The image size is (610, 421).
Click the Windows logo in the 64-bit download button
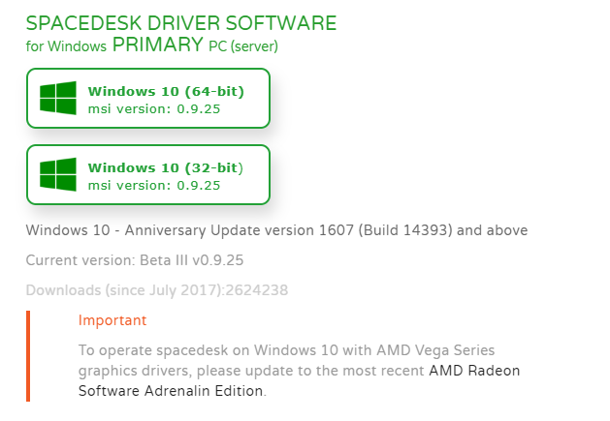pos(58,98)
